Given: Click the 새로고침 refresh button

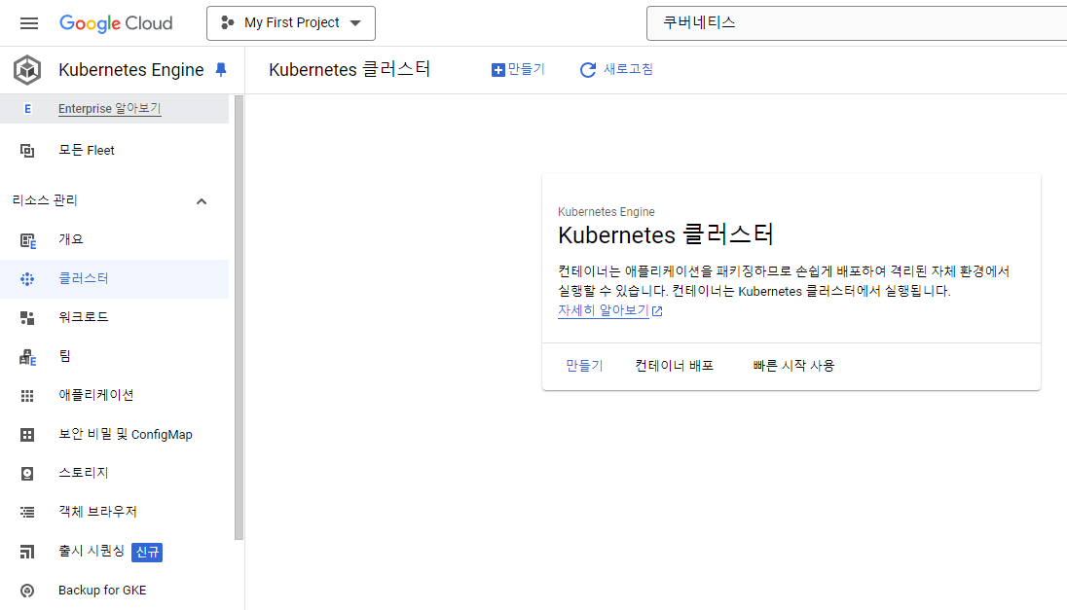Looking at the screenshot, I should click(x=616, y=69).
